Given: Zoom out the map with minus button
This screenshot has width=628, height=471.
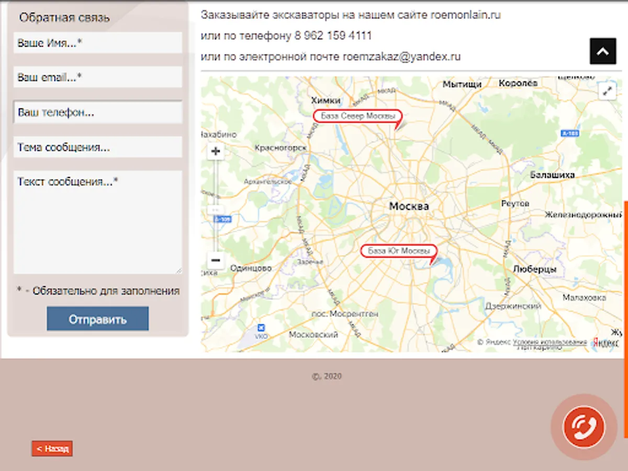Looking at the screenshot, I should click(216, 260).
